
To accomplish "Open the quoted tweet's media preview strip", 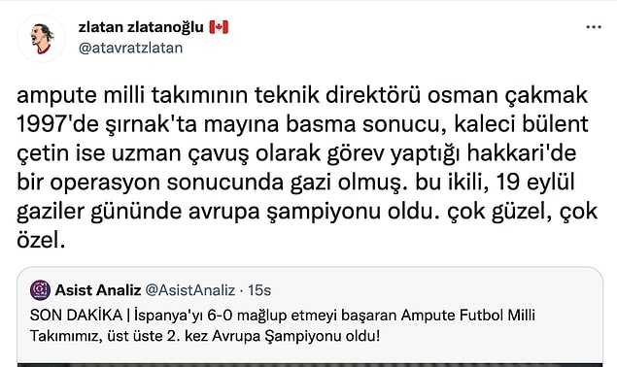I will [310, 365].
